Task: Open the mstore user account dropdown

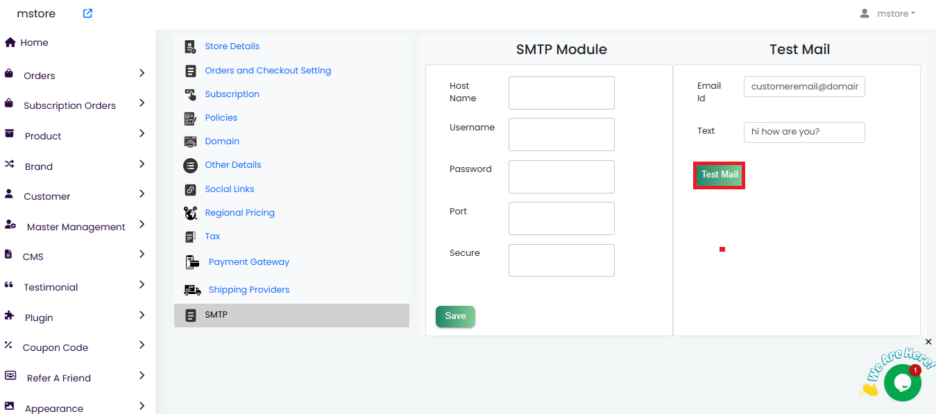Action: pyautogui.click(x=887, y=13)
